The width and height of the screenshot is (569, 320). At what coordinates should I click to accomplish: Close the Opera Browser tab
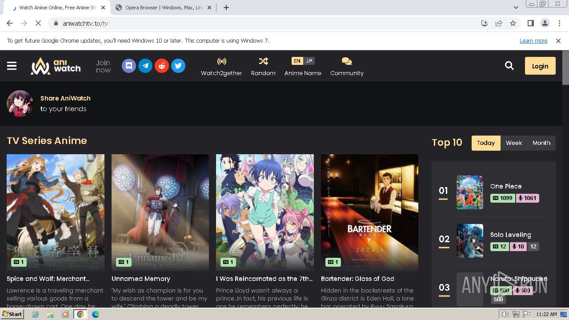click(x=209, y=8)
